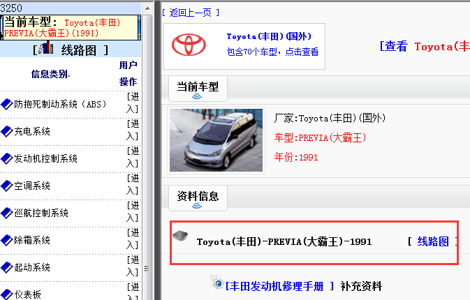Open the 线路图 link in the red box
470x300 pixels.
click(x=433, y=241)
